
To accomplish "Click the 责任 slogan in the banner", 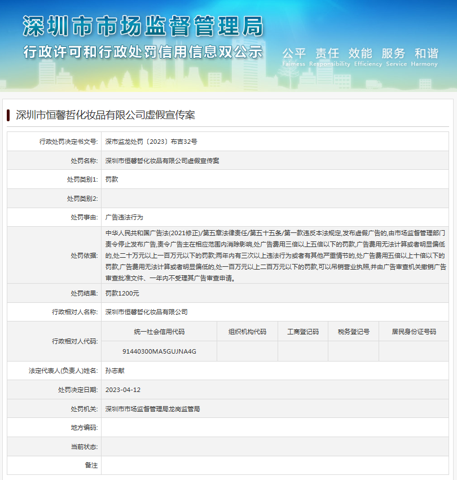I will click(327, 53).
